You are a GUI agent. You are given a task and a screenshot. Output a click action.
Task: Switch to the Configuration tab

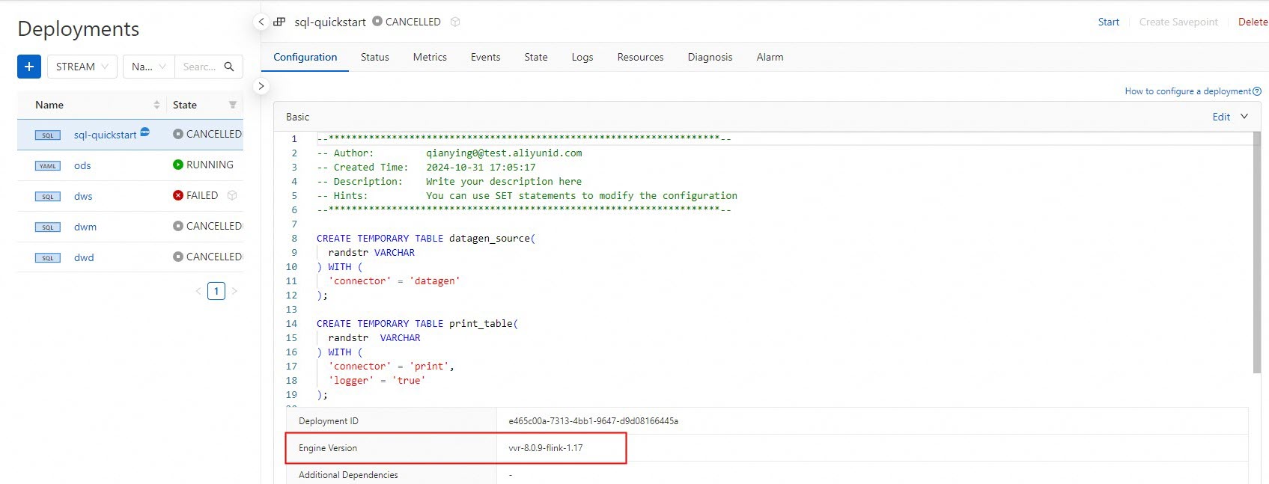(x=305, y=57)
